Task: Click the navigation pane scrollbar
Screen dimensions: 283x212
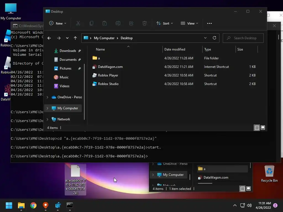Action: point(84,92)
